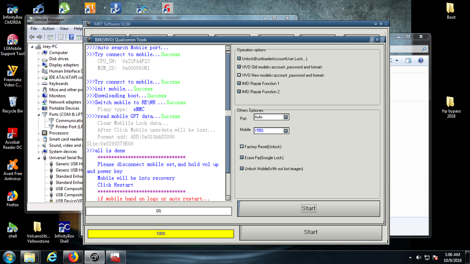This screenshot has height=264, width=470.
Task: Click the Help question-mark toolbar icon
Action: 71,37
